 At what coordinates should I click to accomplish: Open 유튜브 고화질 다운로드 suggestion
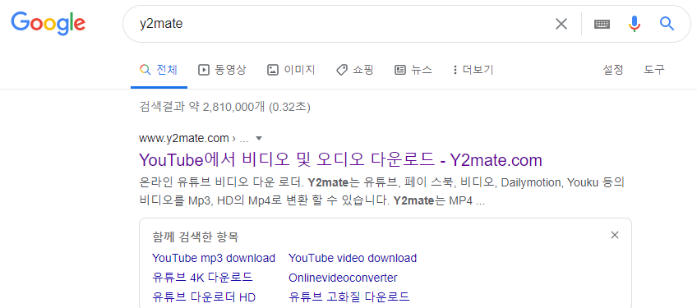pos(349,297)
